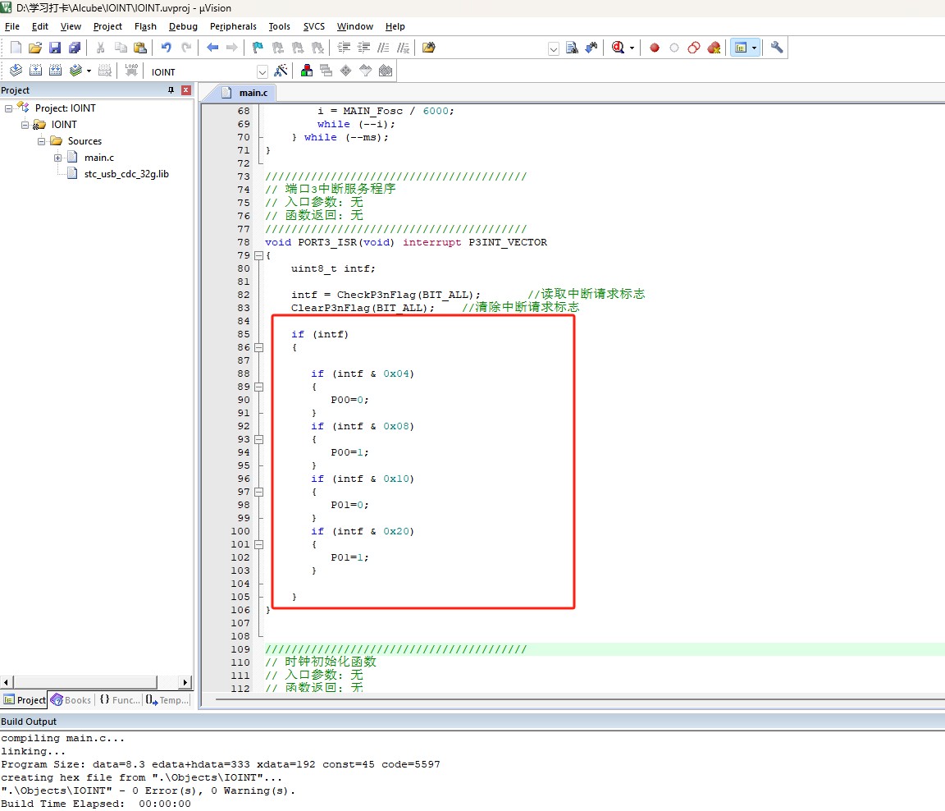Image resolution: width=945 pixels, height=811 pixels.
Task: Toggle the bookmark flag icon
Action: (x=258, y=48)
